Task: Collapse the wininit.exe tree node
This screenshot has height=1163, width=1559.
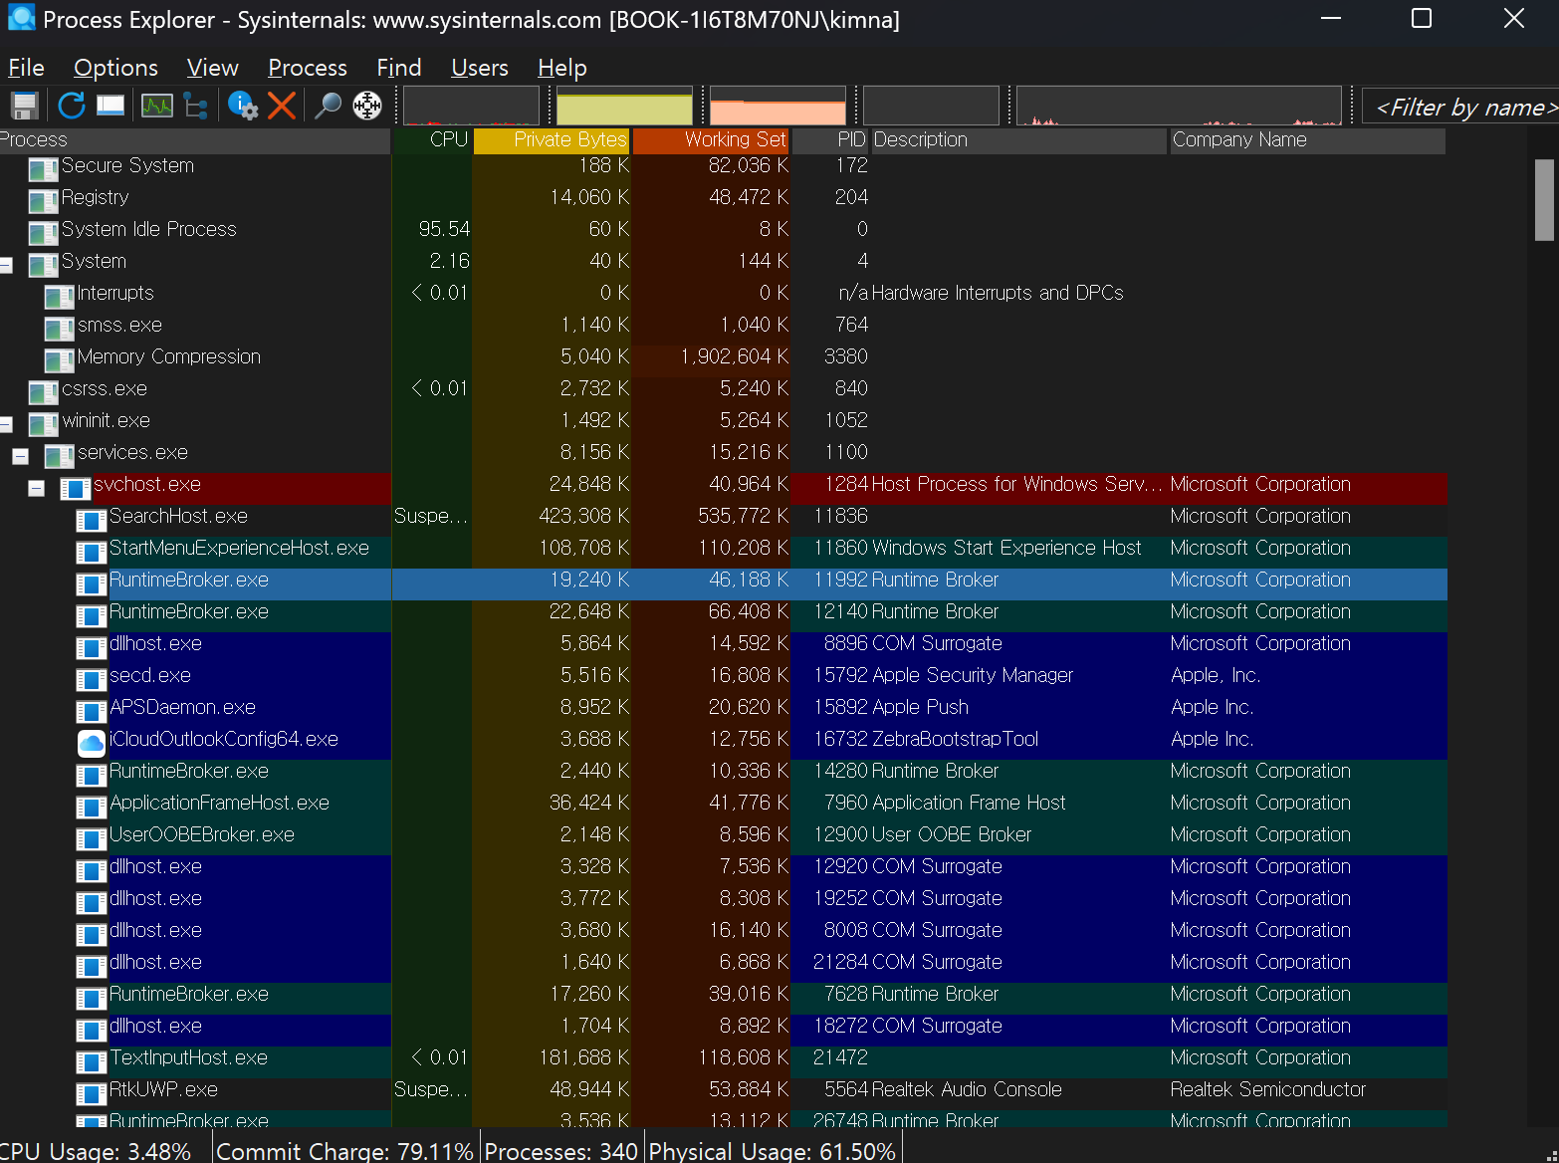Action: click(x=6, y=424)
